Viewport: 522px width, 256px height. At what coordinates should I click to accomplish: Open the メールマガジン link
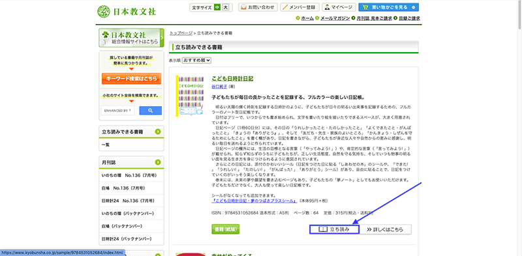335,18
